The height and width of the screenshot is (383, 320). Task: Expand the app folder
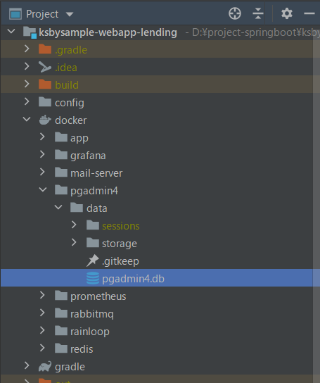(42, 137)
